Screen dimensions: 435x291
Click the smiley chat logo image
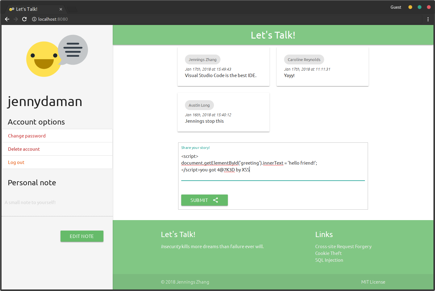(57, 56)
